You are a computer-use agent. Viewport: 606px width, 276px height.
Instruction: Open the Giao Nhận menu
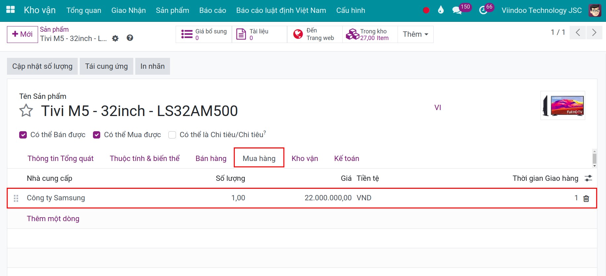128,11
